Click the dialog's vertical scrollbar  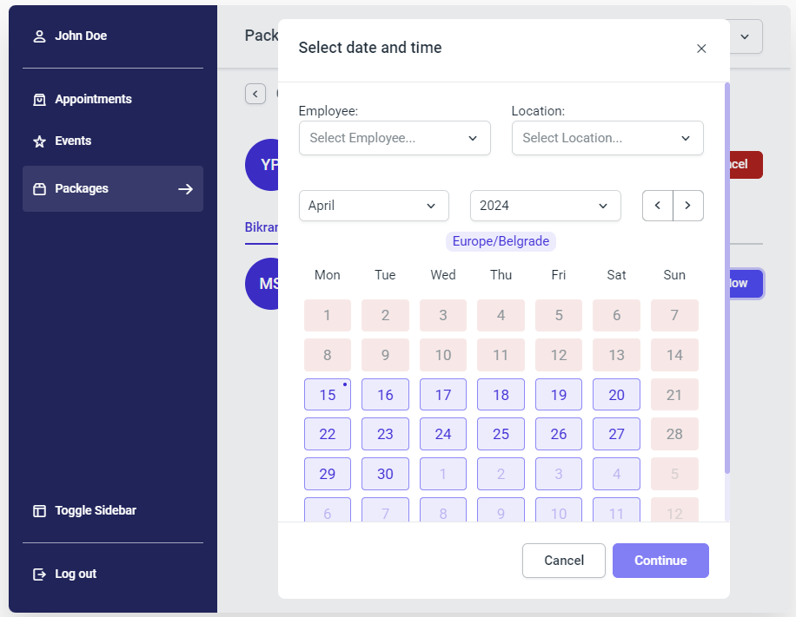coord(726,278)
